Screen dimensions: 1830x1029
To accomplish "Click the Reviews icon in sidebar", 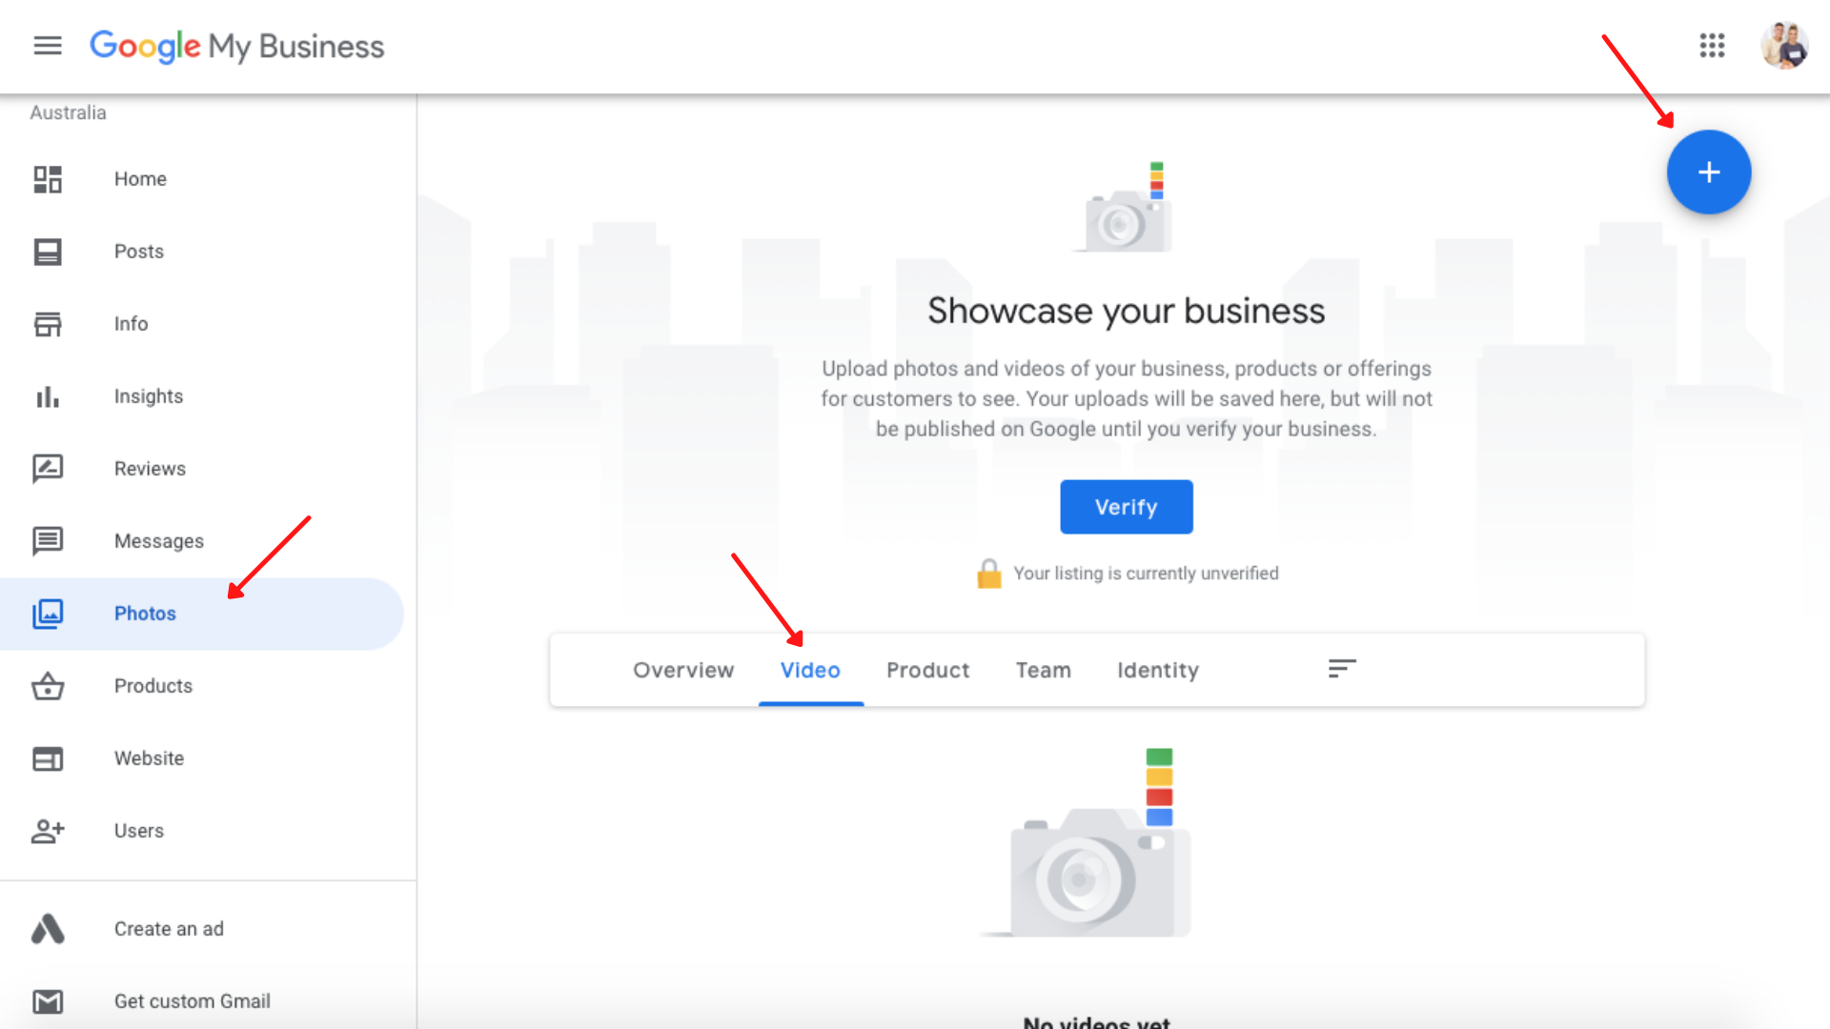I will click(48, 469).
